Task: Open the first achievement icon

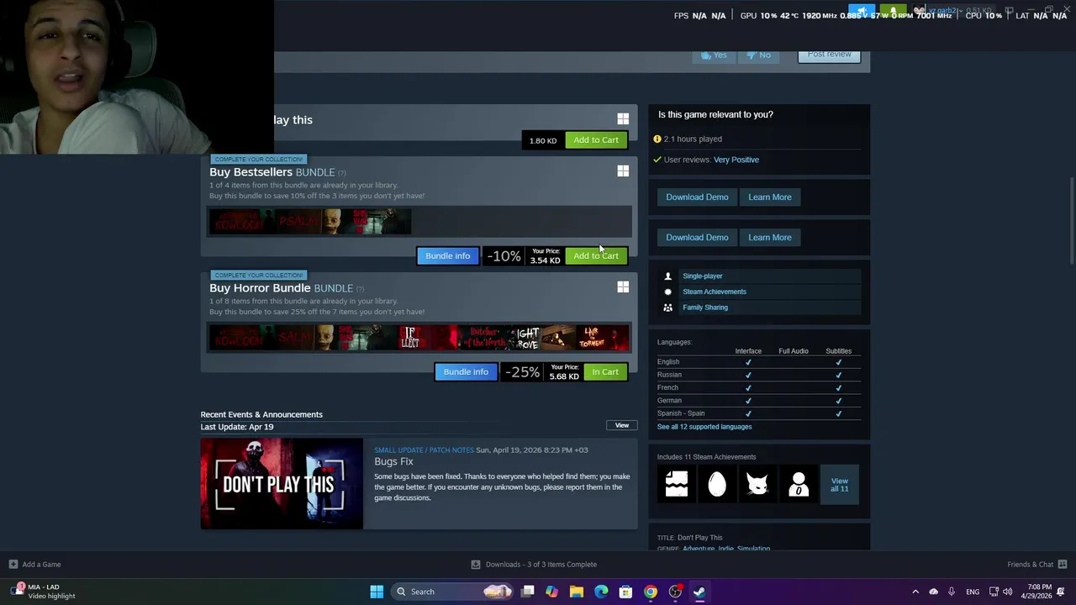Action: pyautogui.click(x=677, y=484)
